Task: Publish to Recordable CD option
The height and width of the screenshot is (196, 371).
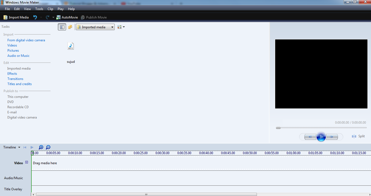Action: pos(18,107)
